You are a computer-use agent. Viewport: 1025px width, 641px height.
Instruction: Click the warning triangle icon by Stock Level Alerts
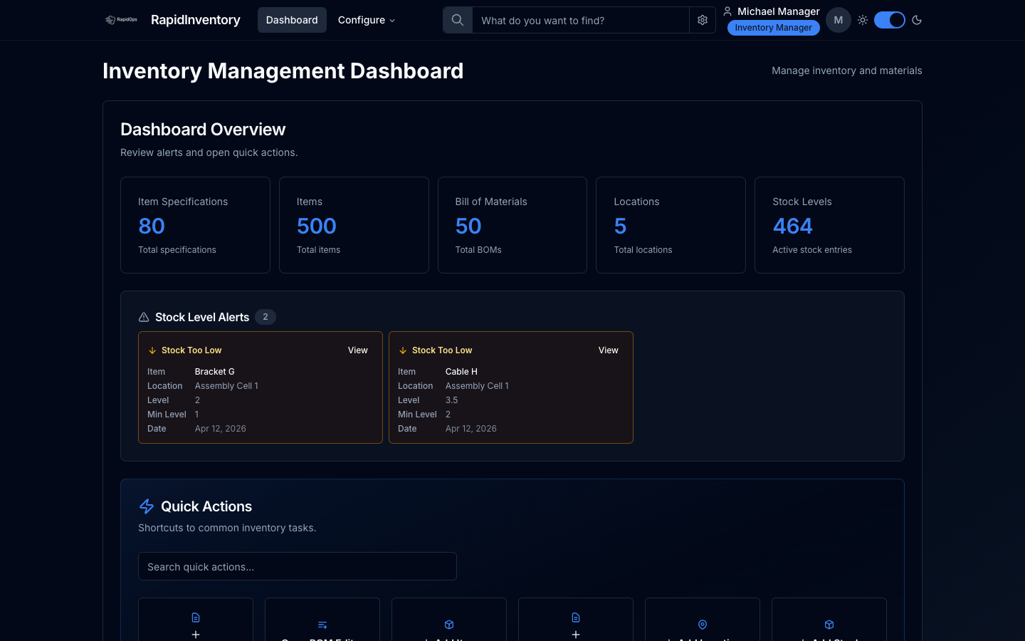click(144, 317)
